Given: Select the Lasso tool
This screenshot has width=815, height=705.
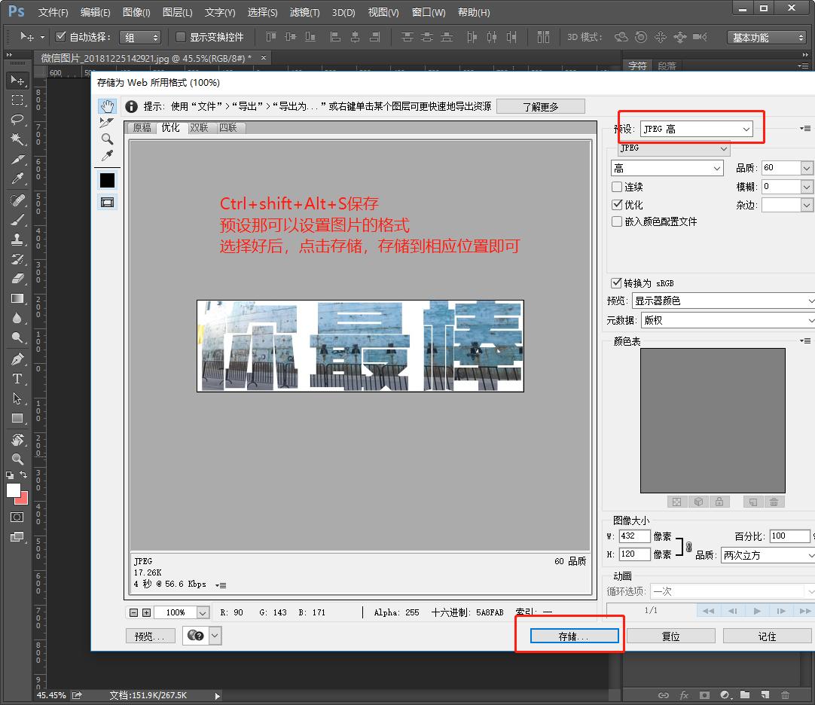Looking at the screenshot, I should pos(17,120).
